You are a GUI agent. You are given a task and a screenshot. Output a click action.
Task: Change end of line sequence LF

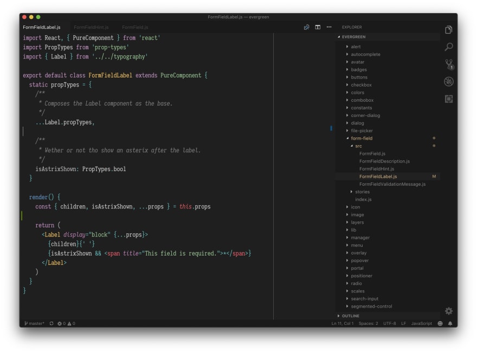[404, 324]
